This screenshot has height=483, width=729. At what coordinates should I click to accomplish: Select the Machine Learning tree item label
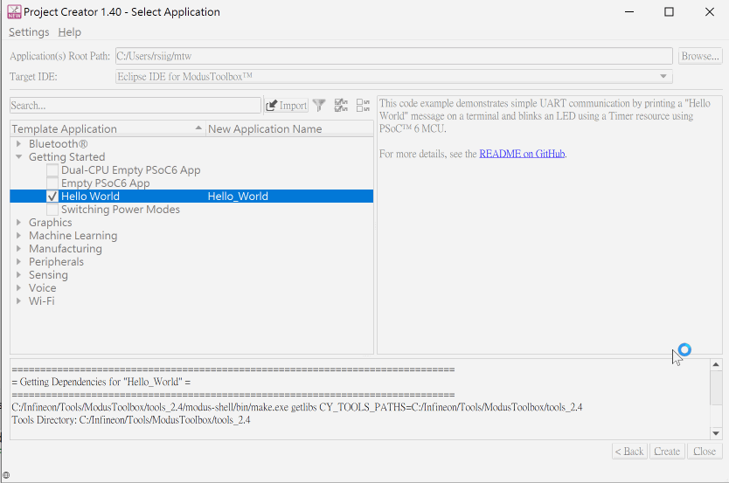pyautogui.click(x=73, y=236)
